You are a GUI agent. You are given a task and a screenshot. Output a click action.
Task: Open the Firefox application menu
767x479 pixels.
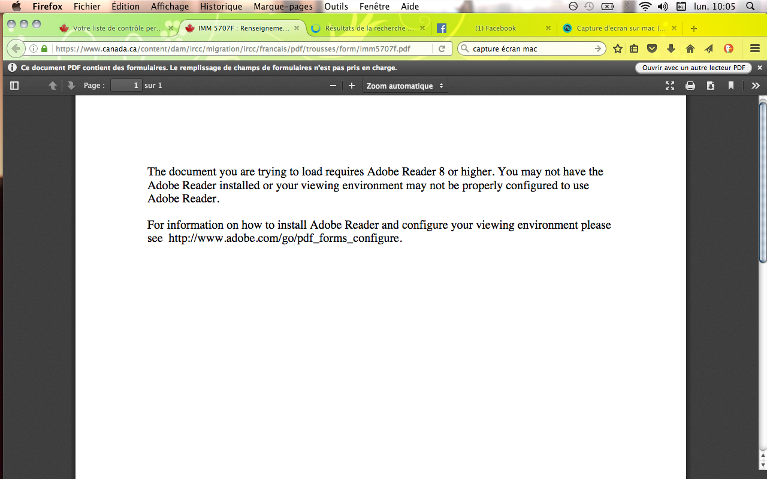47,7
